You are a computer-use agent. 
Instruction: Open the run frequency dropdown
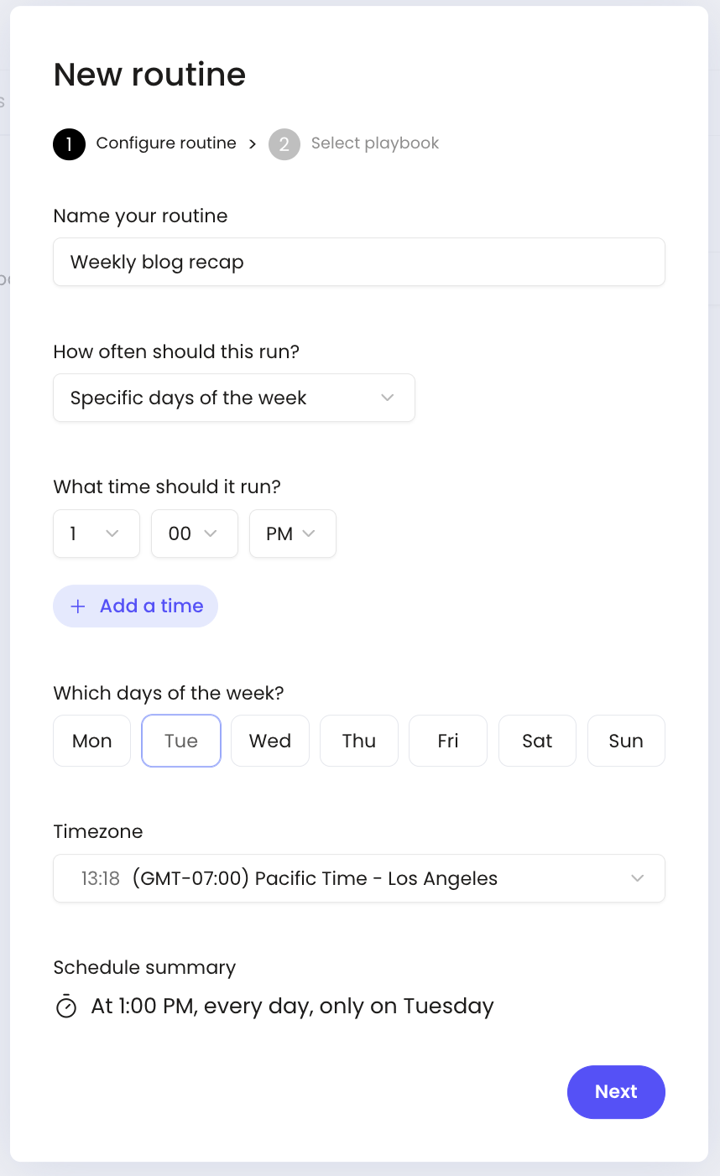pos(234,398)
